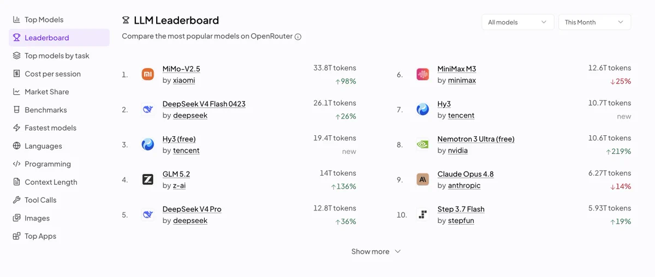Click the Cost per session icon
Screen dimensions: 655x277
tap(17, 74)
